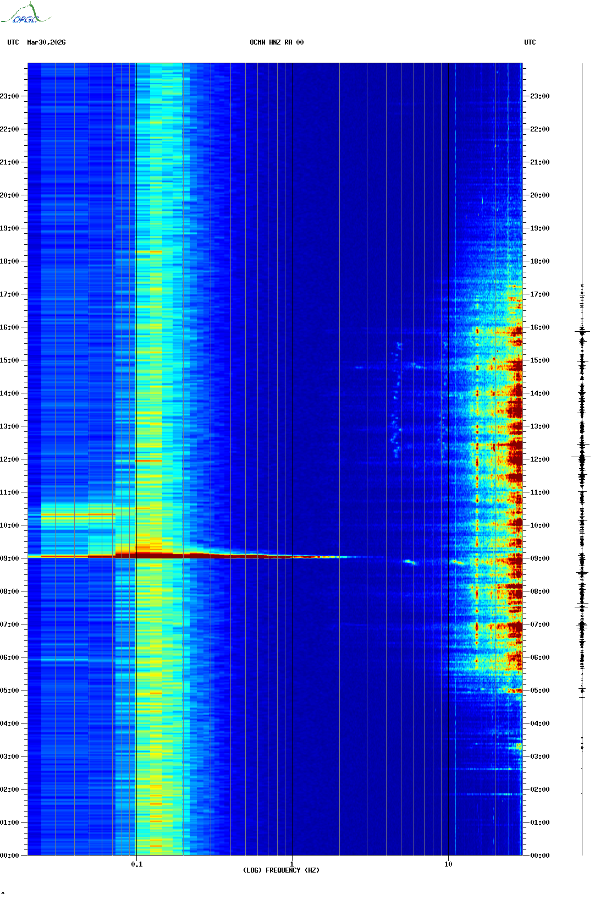Screen dimensions: 606x899
Task: Select the right-axis 23:00 time label
Action: coord(539,96)
